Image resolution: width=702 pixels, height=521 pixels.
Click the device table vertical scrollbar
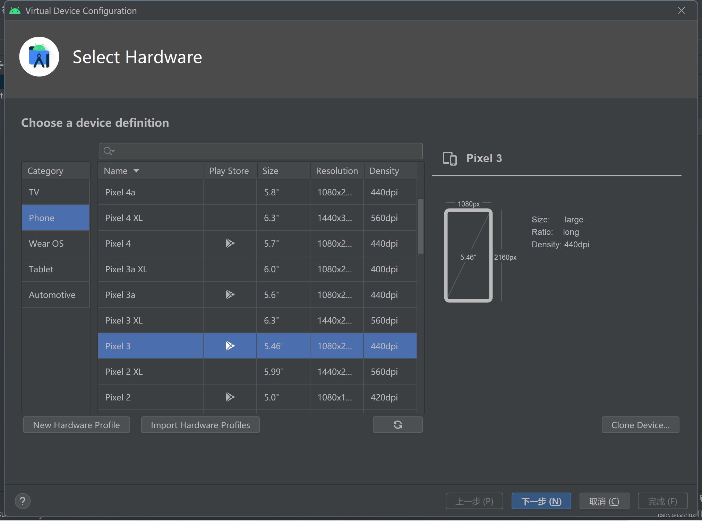tap(420, 226)
